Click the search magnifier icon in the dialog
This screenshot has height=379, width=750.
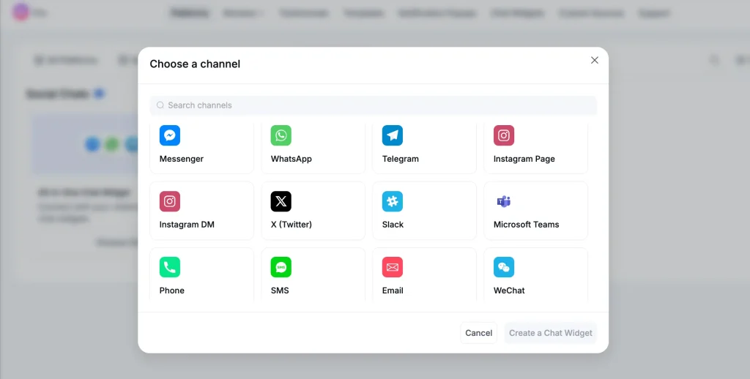tap(160, 105)
